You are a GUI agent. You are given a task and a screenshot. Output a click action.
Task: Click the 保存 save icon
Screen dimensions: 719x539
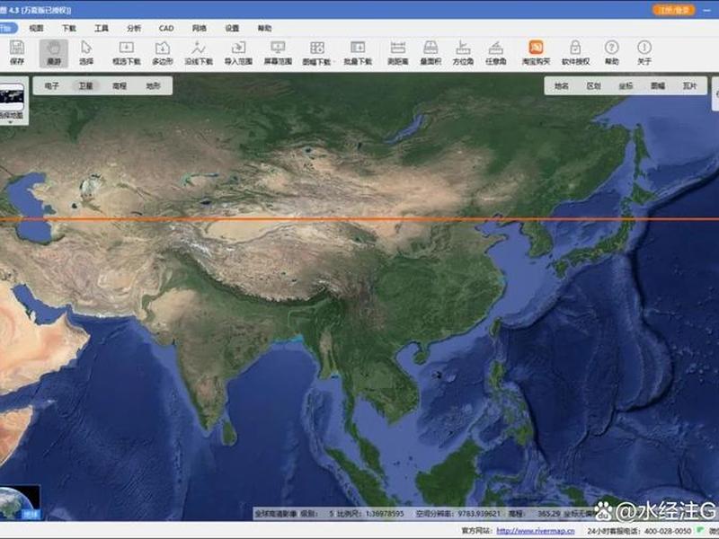click(x=17, y=52)
